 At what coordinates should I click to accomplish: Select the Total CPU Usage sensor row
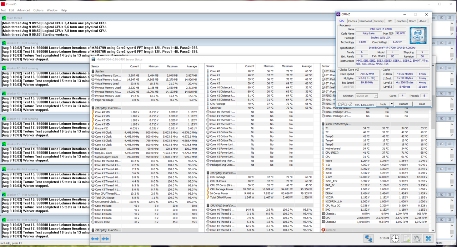click(x=145, y=197)
